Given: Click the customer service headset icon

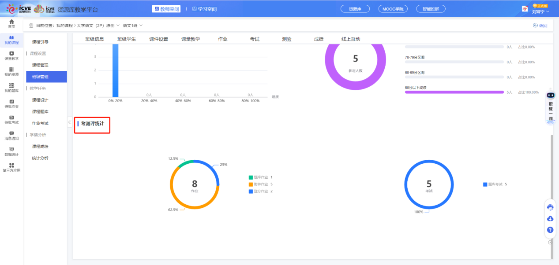Looking at the screenshot, I should tap(550, 208).
